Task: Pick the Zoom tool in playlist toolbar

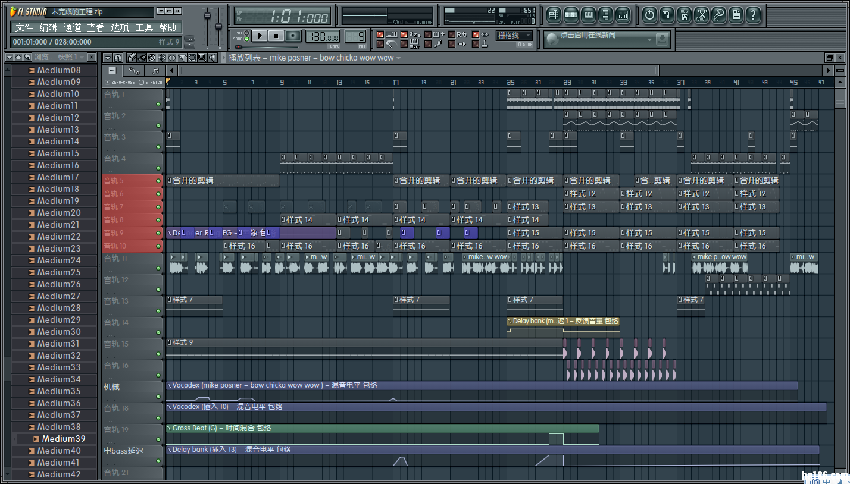Action: pyautogui.click(x=202, y=57)
